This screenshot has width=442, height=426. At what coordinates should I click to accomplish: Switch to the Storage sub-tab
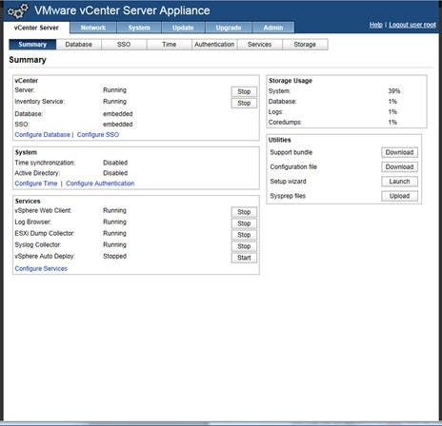305,45
